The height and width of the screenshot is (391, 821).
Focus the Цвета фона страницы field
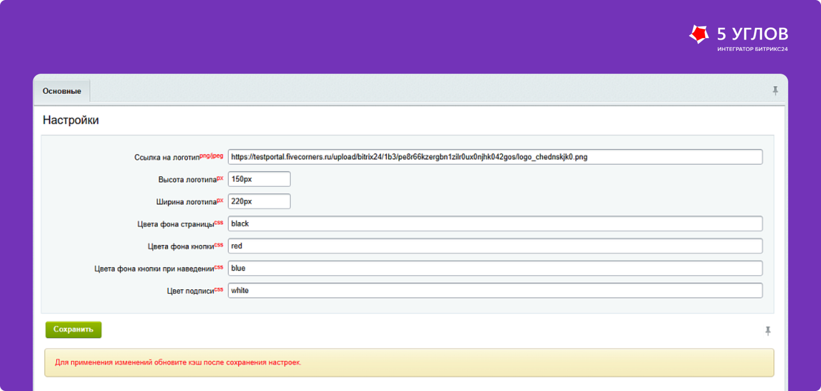pyautogui.click(x=495, y=224)
